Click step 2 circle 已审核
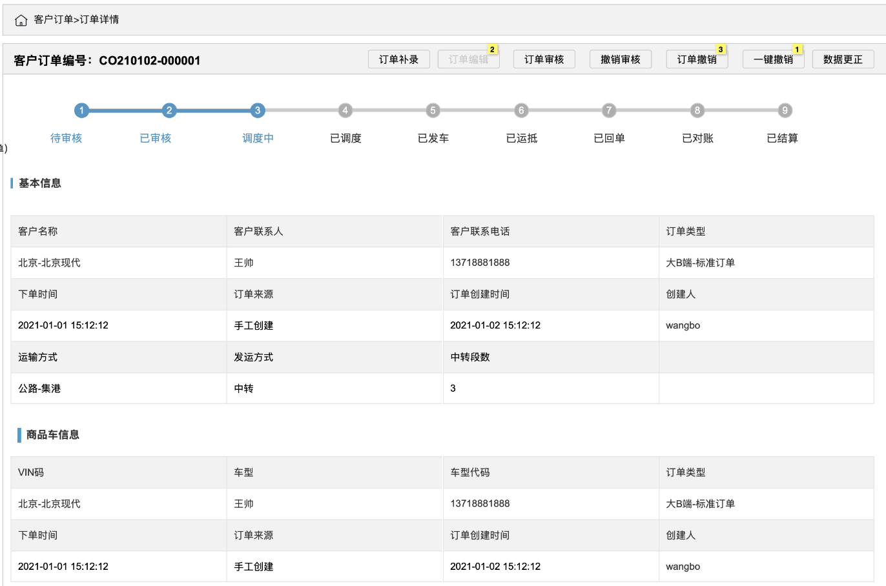Viewport: 886px width, 586px height. (x=169, y=110)
